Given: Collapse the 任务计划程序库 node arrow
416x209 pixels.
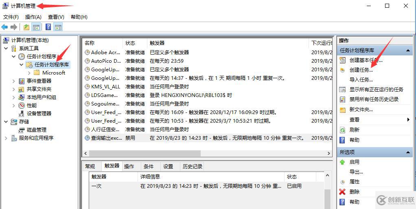Looking at the screenshot, I should click(x=22, y=64).
